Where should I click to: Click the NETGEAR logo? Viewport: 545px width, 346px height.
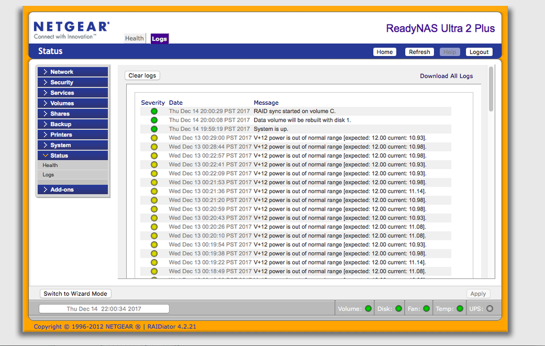pyautogui.click(x=72, y=30)
